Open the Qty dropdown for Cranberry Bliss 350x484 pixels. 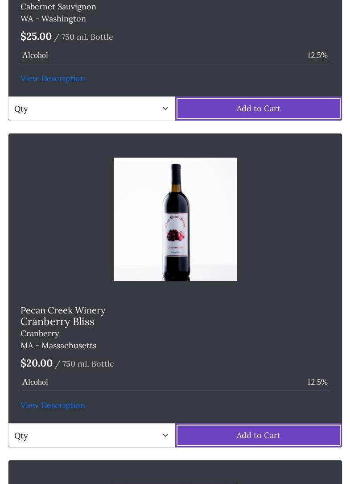[x=91, y=435]
